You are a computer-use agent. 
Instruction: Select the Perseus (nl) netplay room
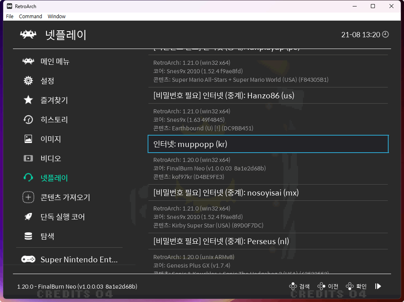coord(268,241)
